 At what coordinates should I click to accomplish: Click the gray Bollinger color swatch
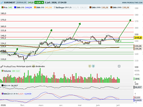point(55,7)
